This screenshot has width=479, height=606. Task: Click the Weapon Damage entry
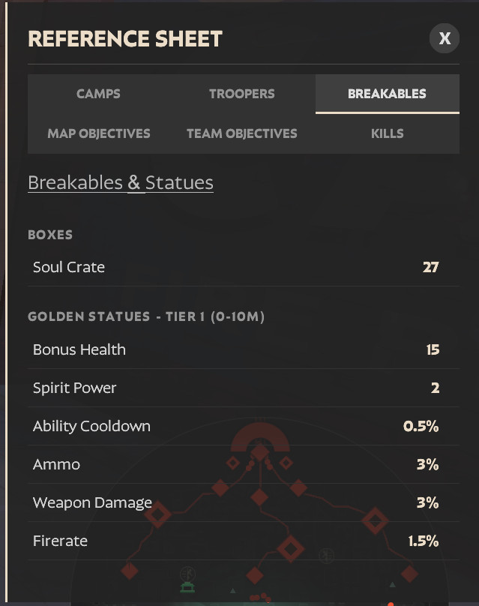click(92, 502)
